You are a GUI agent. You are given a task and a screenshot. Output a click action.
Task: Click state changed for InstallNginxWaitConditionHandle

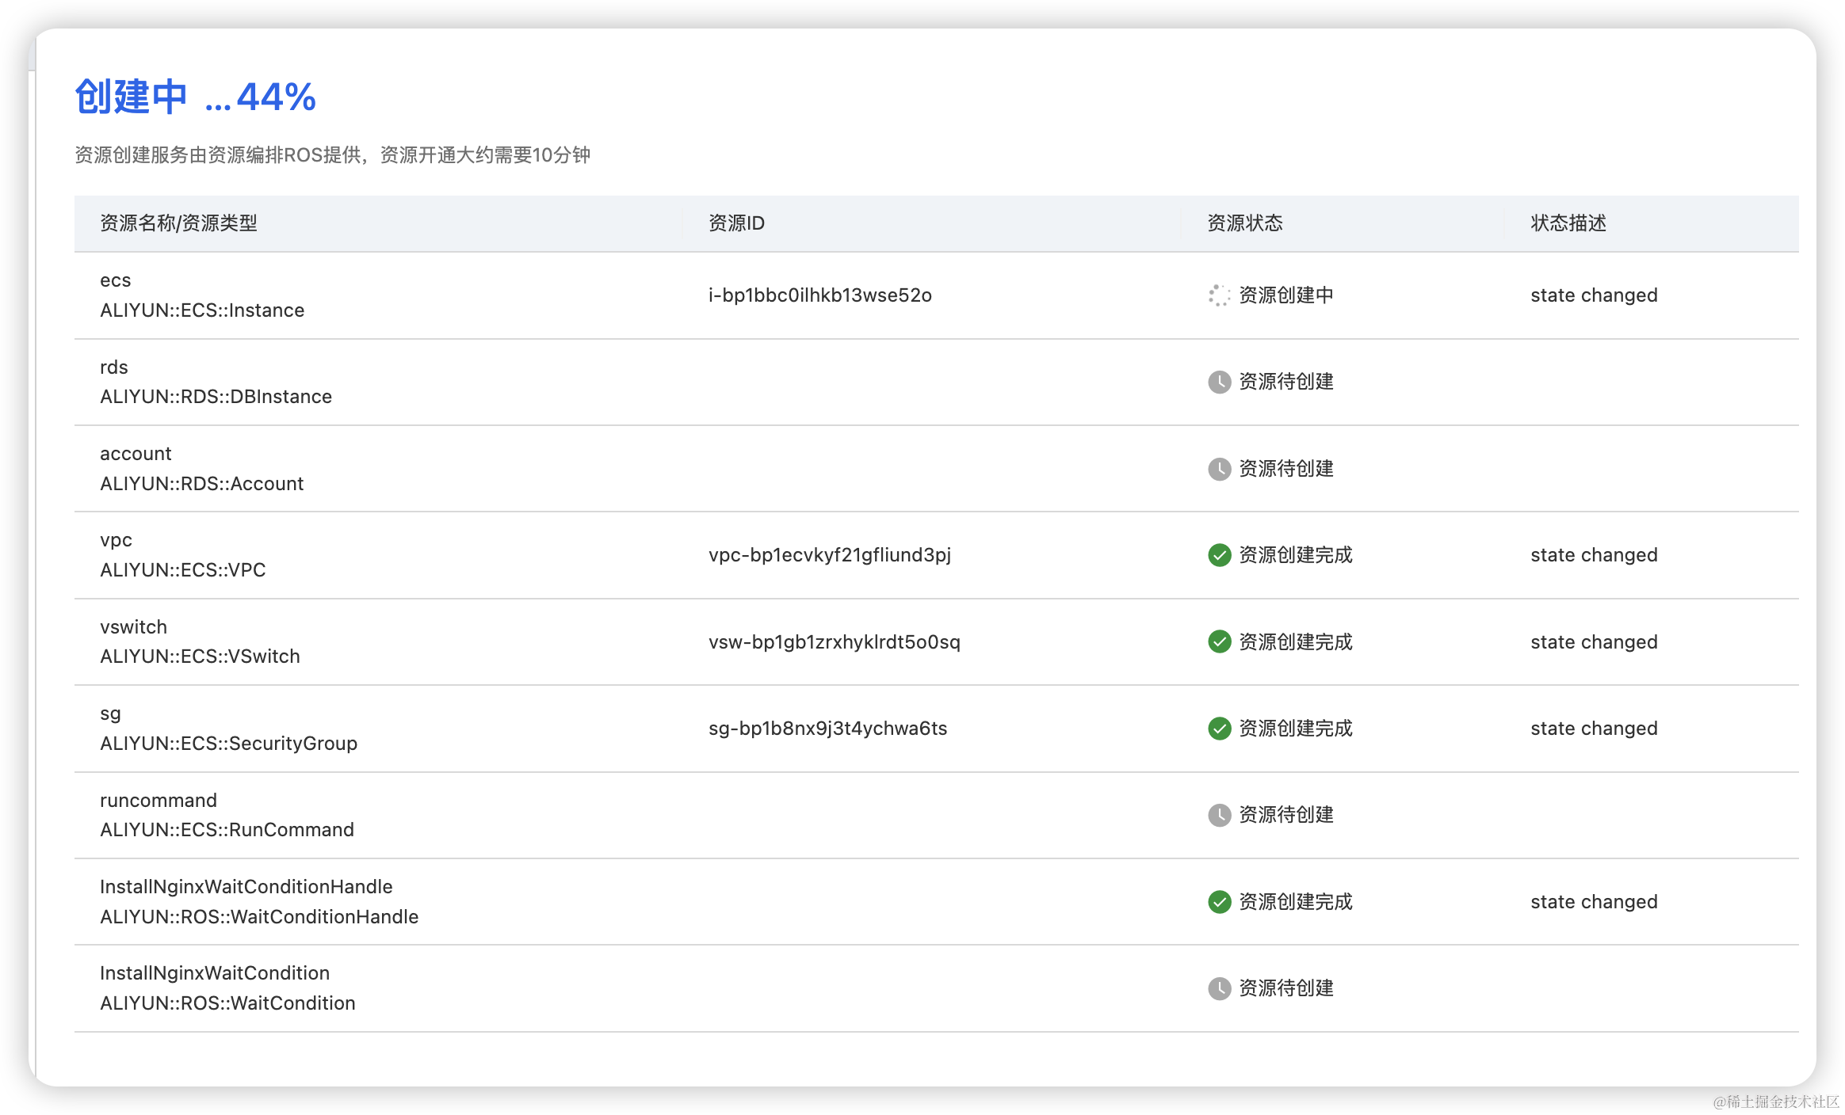pos(1594,902)
